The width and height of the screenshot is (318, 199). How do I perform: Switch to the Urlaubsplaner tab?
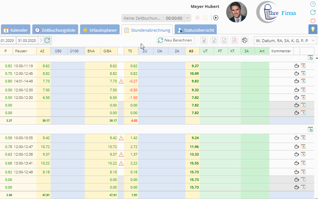(100, 30)
